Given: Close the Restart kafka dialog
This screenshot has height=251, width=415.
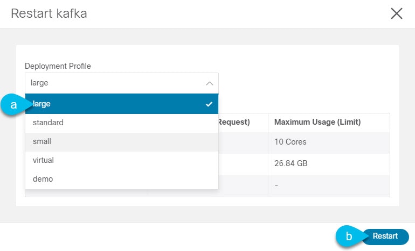Looking at the screenshot, I should coord(397,13).
